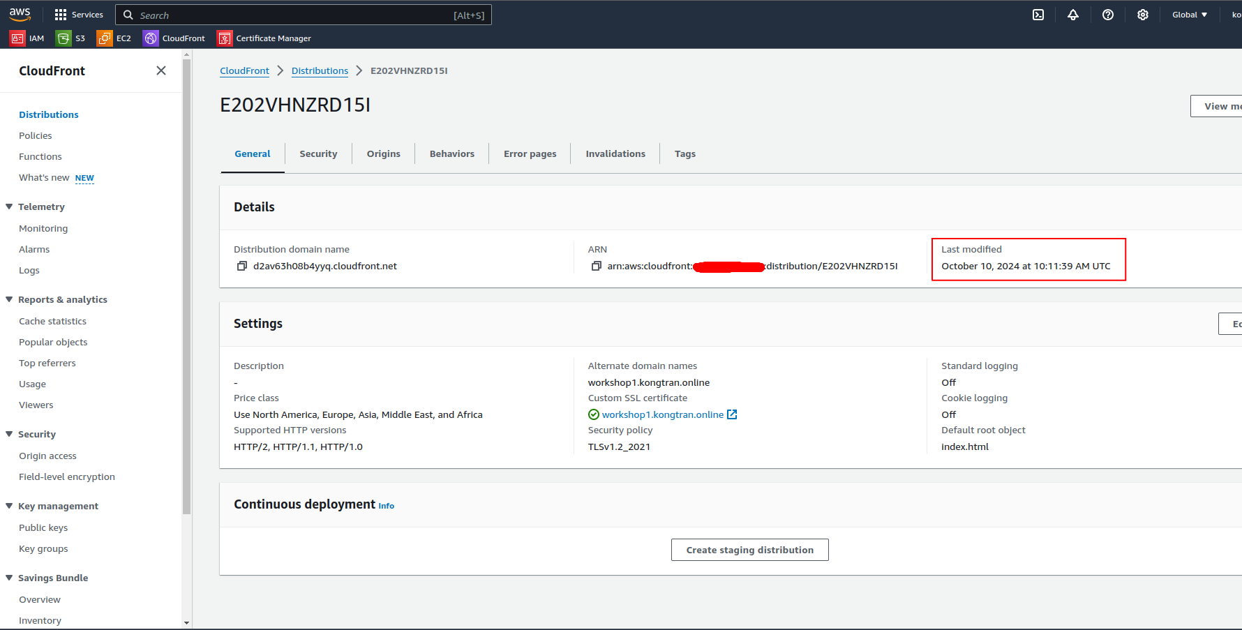Open Popular objects report
This screenshot has width=1242, height=630.
pyautogui.click(x=53, y=342)
